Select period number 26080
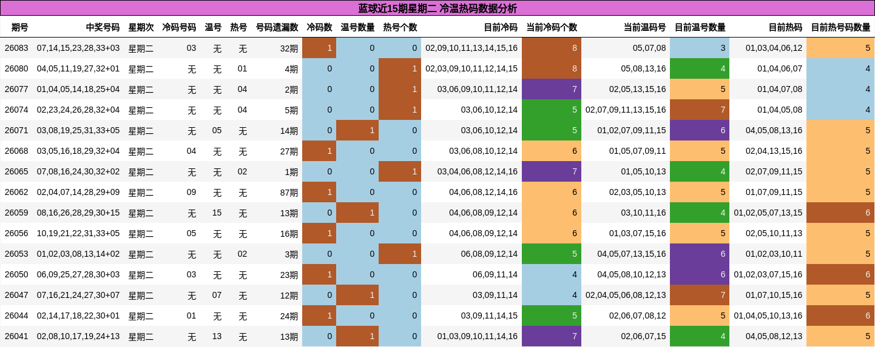 coord(16,68)
